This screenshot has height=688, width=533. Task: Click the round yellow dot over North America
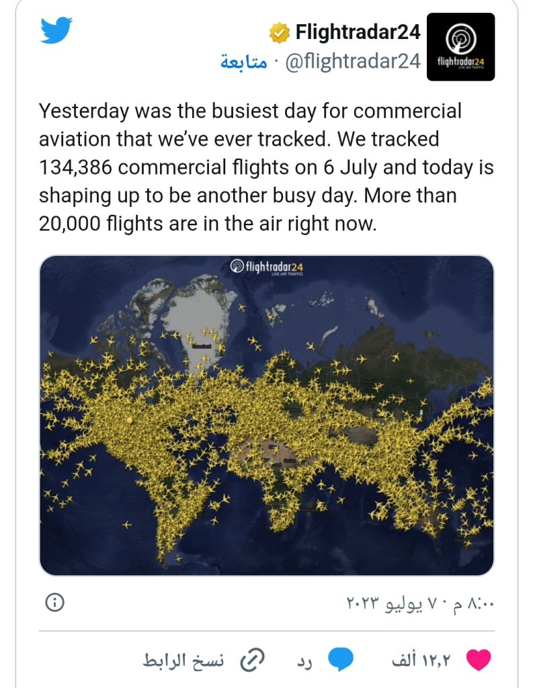coord(129,420)
